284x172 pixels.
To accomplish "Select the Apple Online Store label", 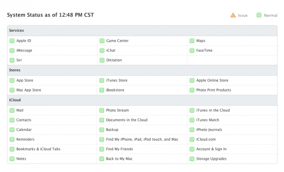I will tap(212, 80).
